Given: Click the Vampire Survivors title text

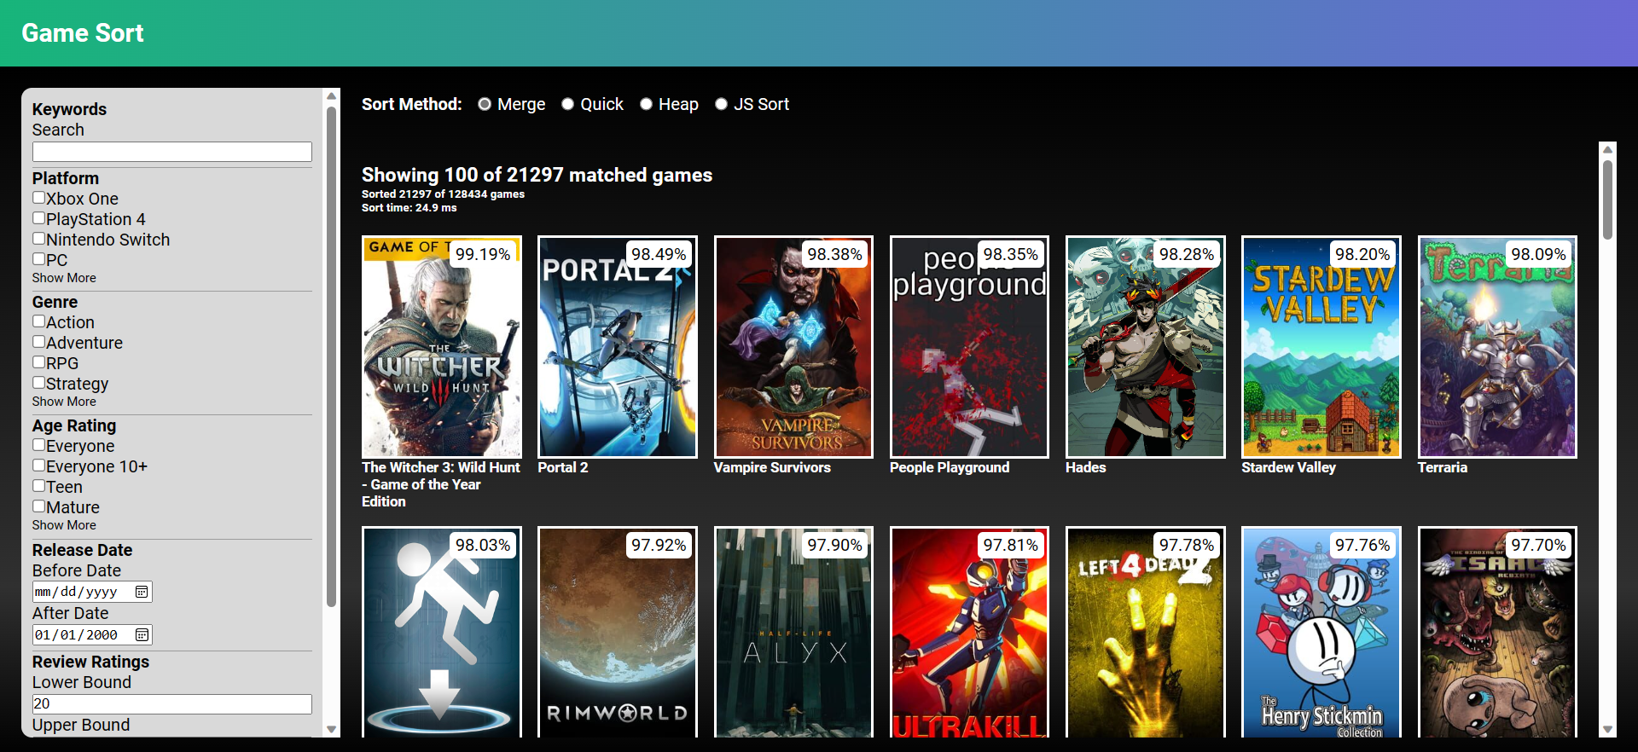Looking at the screenshot, I should (772, 467).
